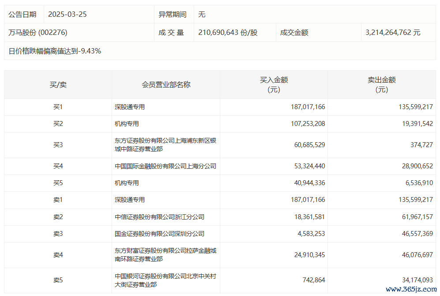Screen dimensions: 440x296
Task: Select the 买2 row label
Action: (x=58, y=124)
